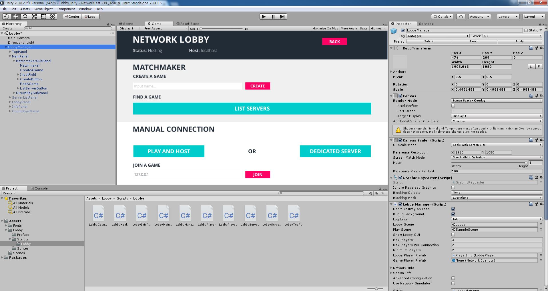Screen dimensions: 548x291
Task: Toggle Ignore Reversed Graphics checkbox
Action: [453, 188]
